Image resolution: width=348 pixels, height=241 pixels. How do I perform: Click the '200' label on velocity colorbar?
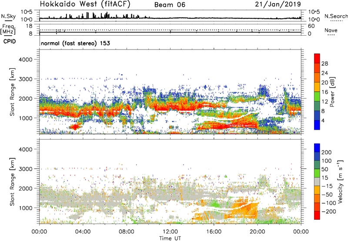(327, 152)
